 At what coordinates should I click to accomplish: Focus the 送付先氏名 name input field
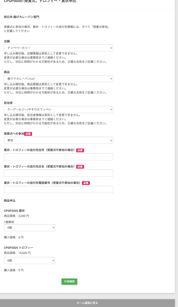coord(58,173)
